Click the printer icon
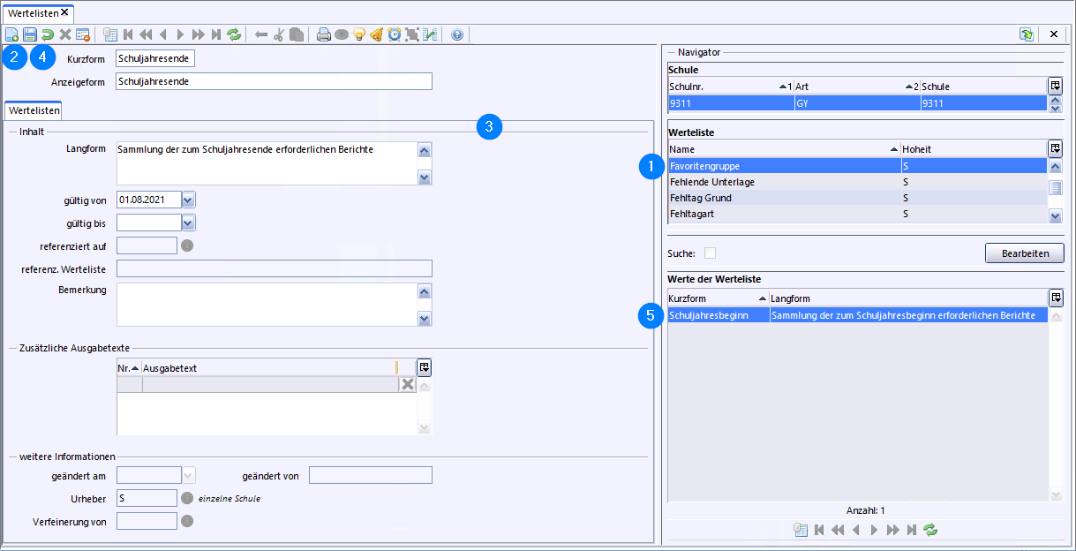Image resolution: width=1076 pixels, height=551 pixels. pyautogui.click(x=324, y=35)
